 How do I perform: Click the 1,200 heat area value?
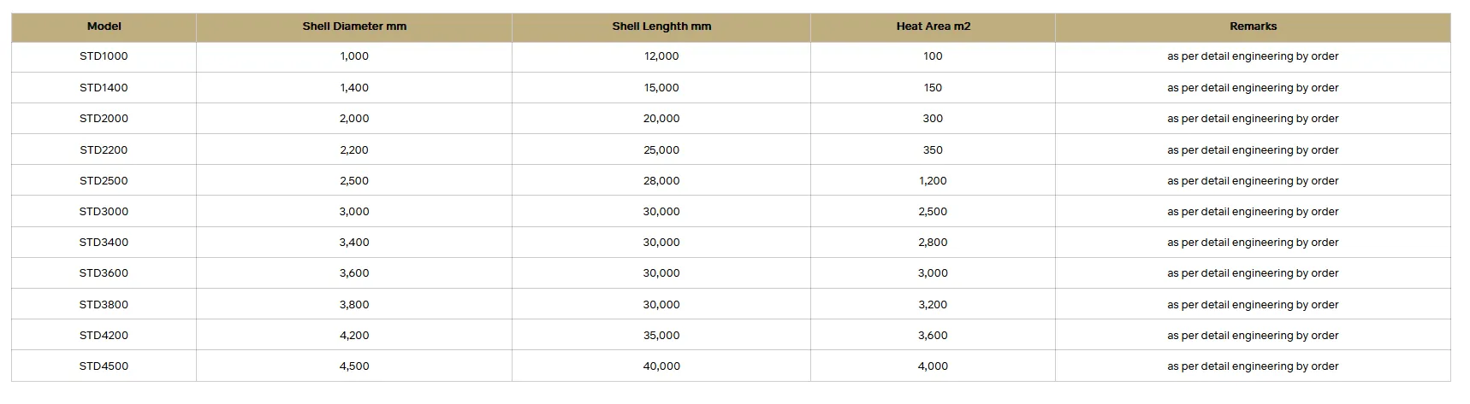933,181
